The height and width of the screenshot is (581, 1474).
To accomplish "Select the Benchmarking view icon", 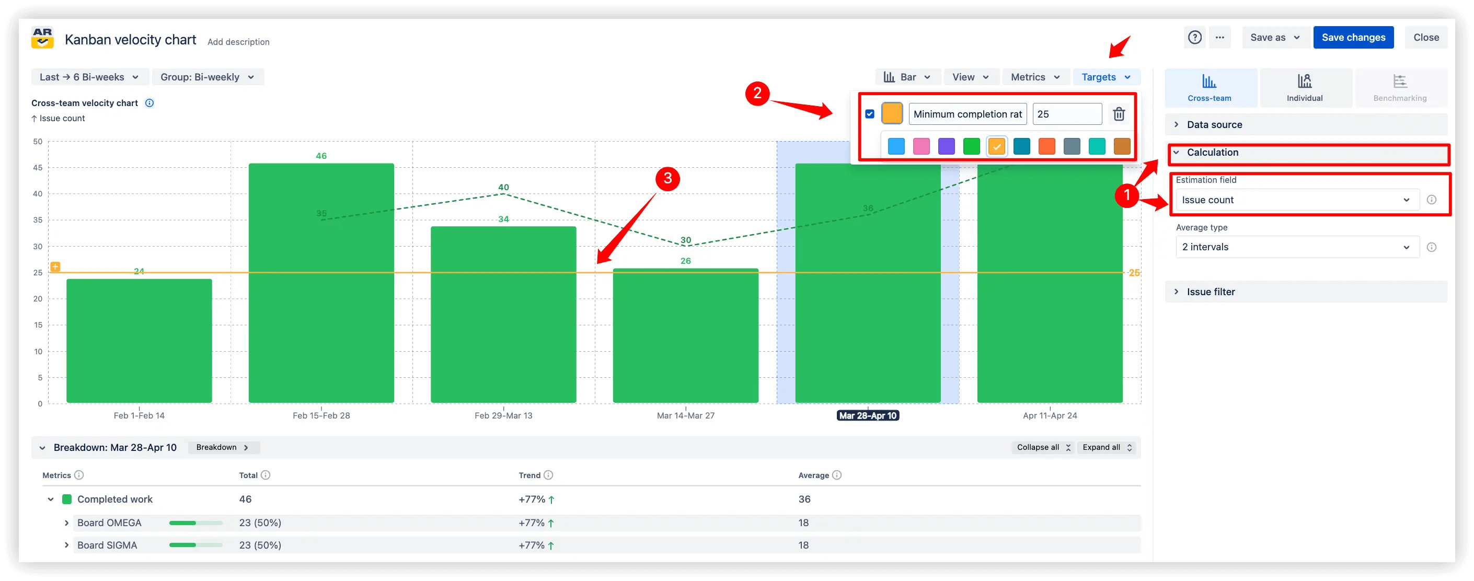I will pos(1401,87).
